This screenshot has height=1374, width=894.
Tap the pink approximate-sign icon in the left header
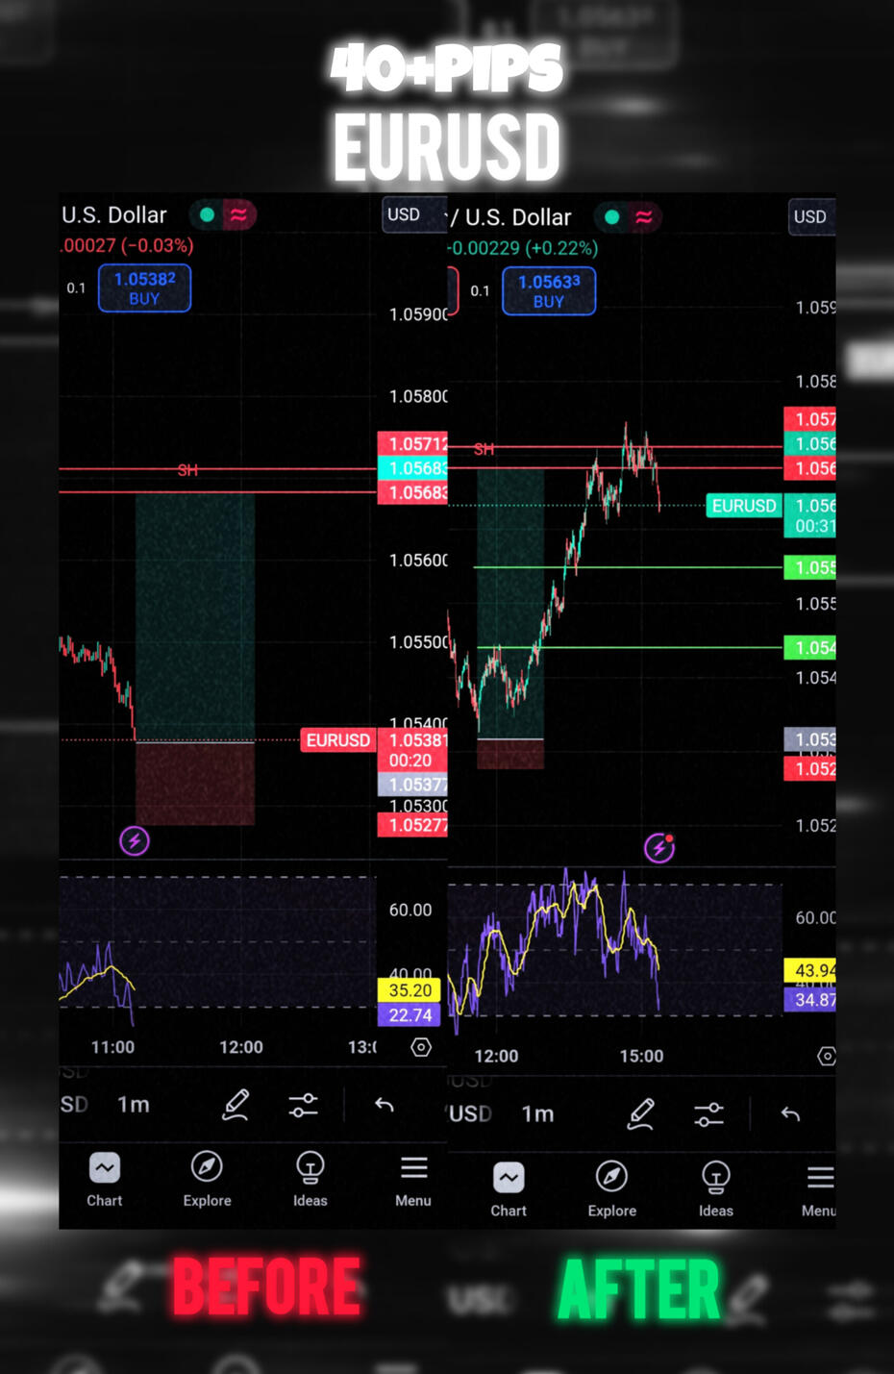click(238, 215)
